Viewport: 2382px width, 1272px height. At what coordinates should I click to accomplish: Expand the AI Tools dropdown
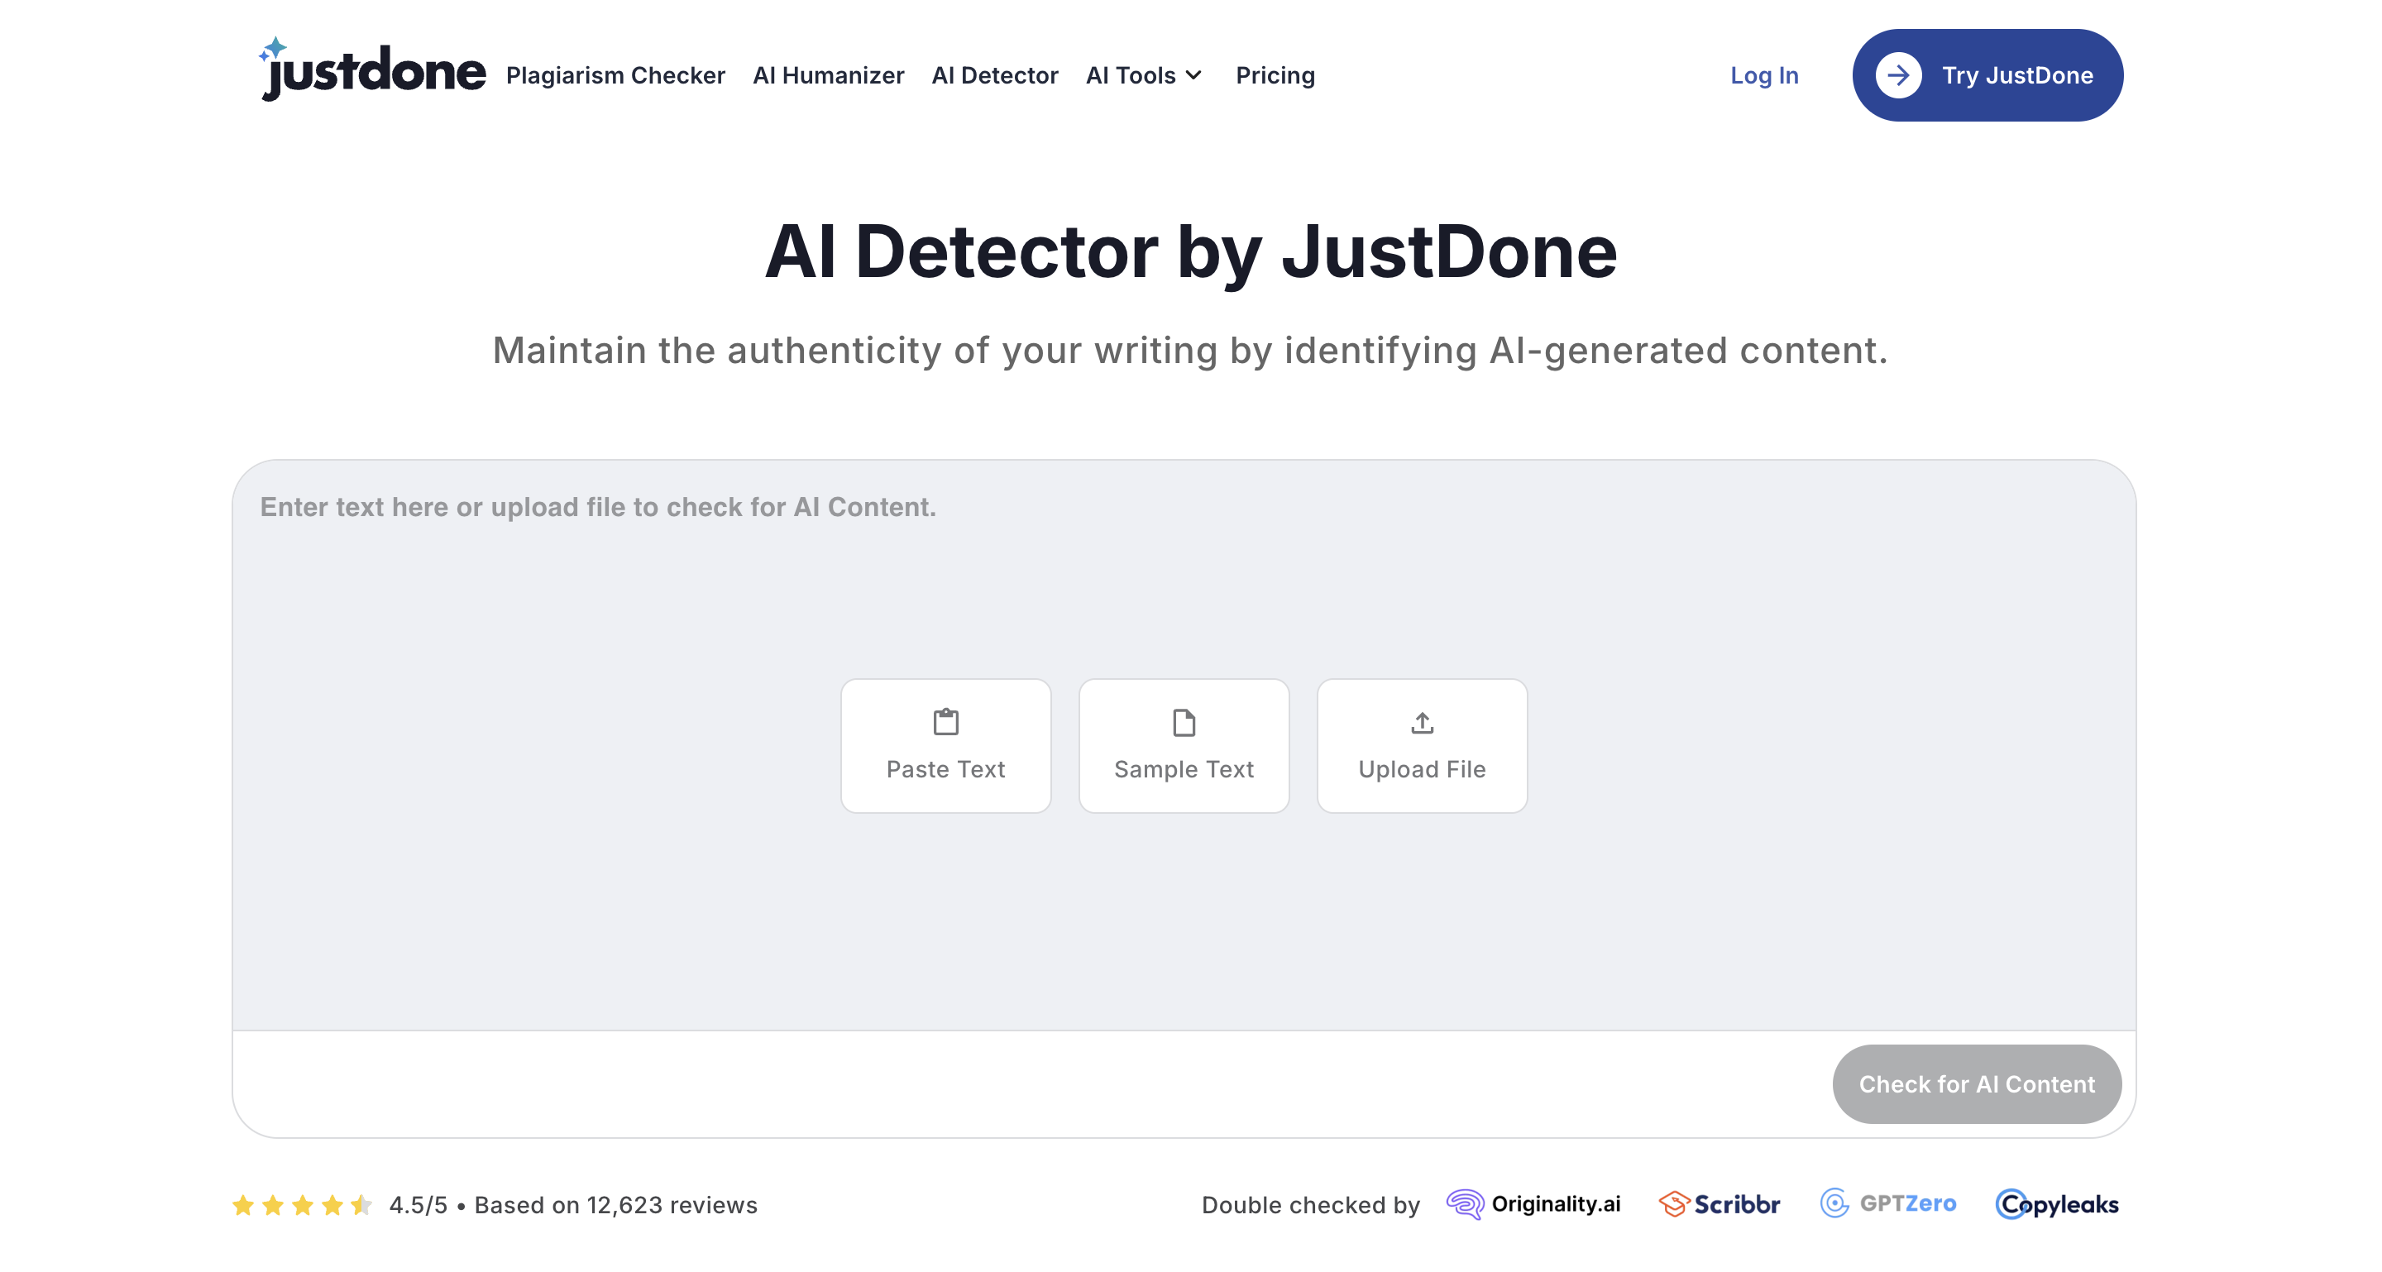(x=1144, y=75)
